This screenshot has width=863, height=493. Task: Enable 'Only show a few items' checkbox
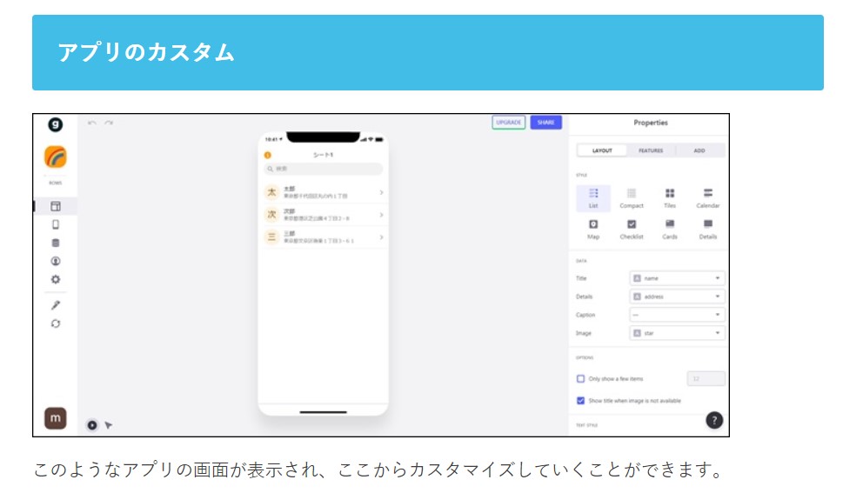click(x=581, y=378)
